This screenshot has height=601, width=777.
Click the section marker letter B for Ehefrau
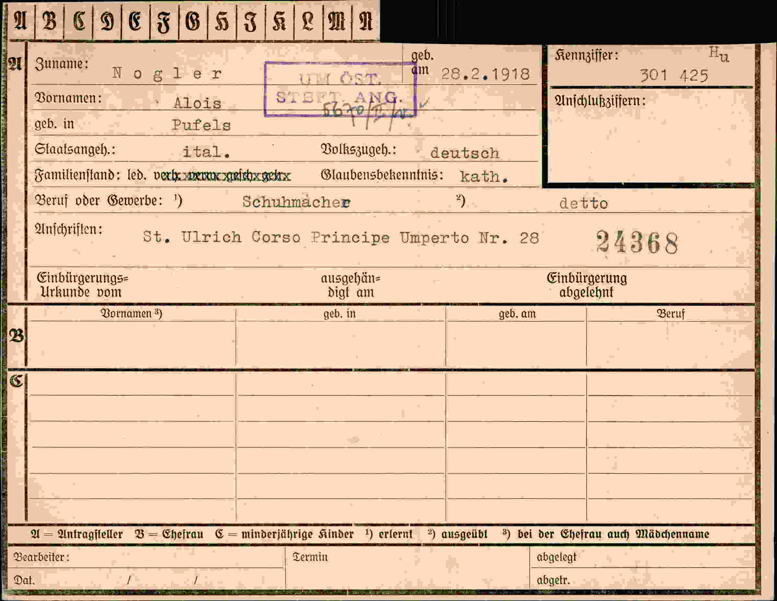point(17,336)
